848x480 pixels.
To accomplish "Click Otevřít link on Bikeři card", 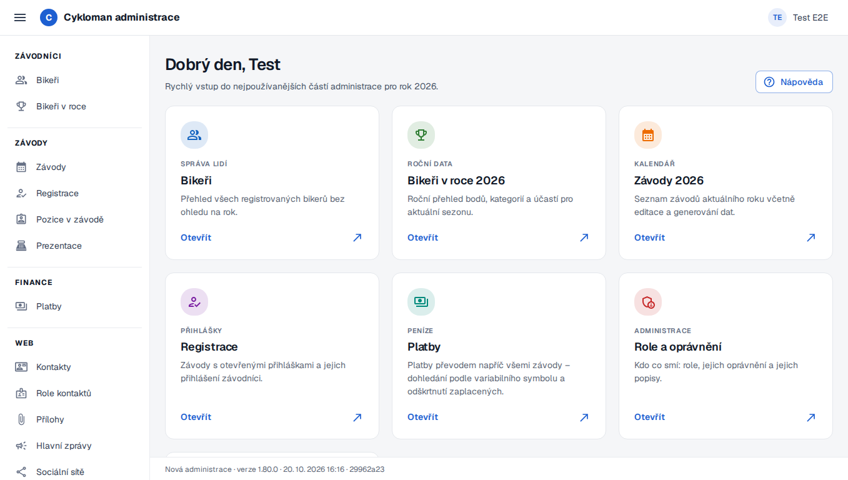I will pos(196,237).
